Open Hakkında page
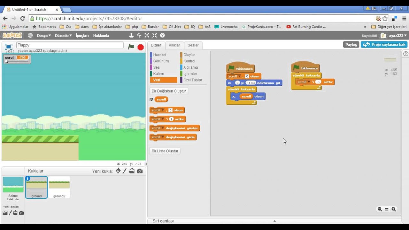Image resolution: width=409 pixels, height=230 pixels. [101, 35]
